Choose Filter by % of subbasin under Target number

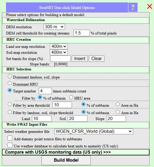click(x=40, y=97)
